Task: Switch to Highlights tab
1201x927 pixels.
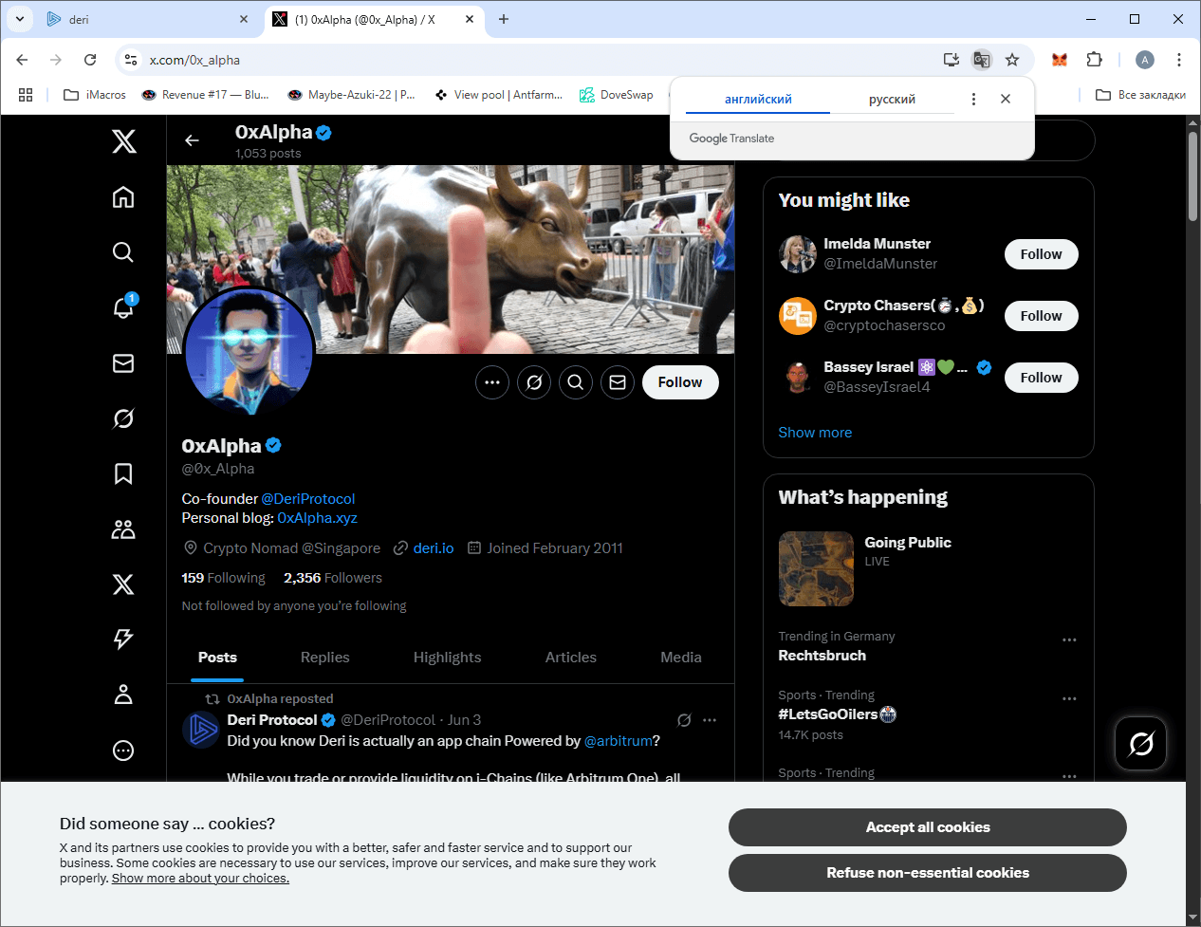Action: [447, 658]
